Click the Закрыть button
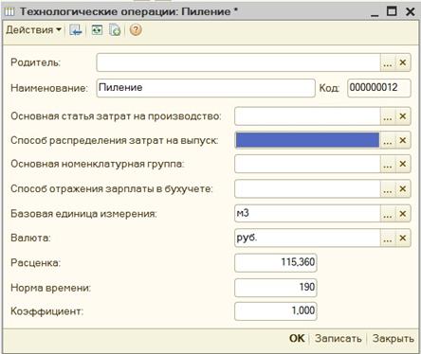The height and width of the screenshot is (354, 421). 394,339
